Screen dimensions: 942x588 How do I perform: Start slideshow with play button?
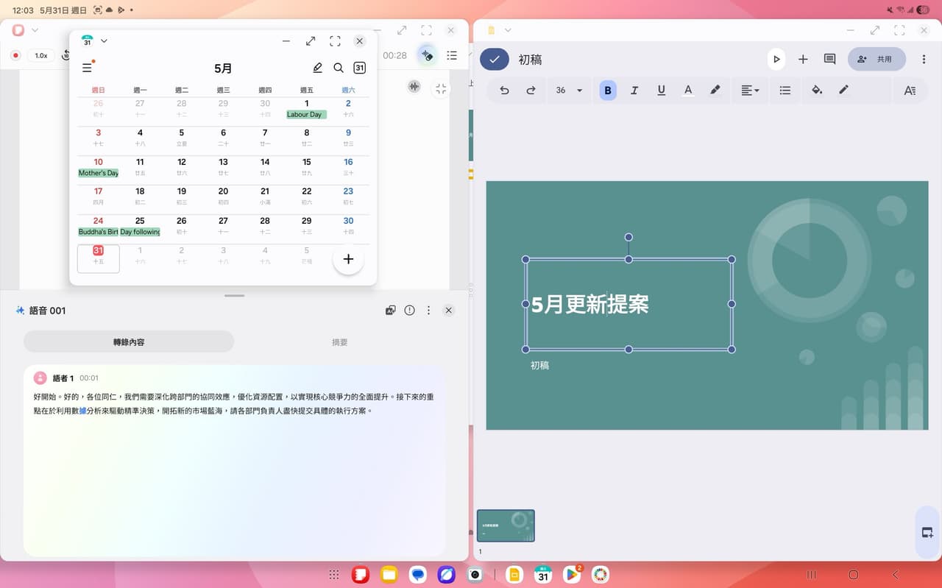[x=776, y=59]
